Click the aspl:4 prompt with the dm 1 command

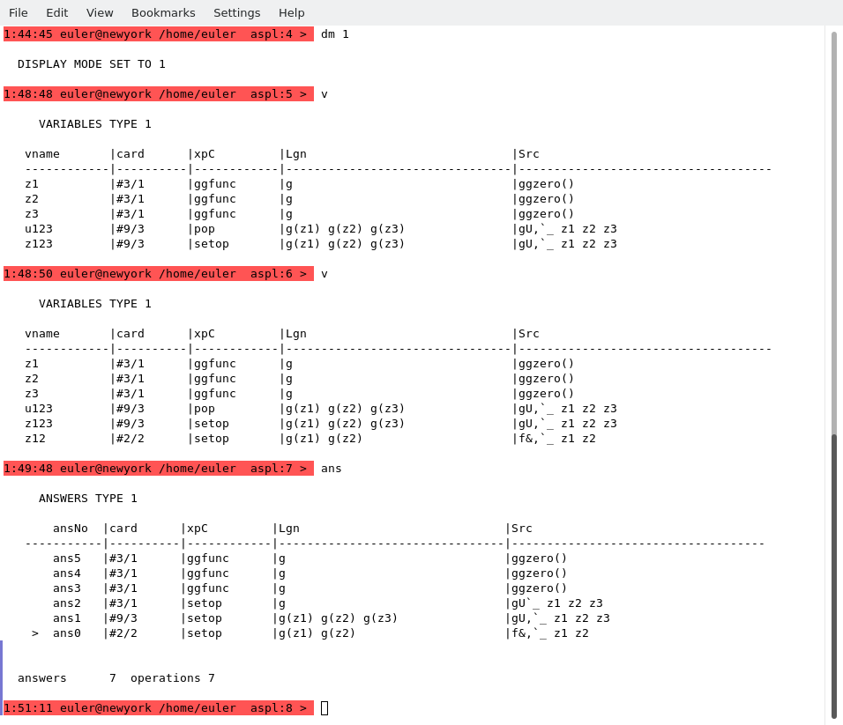tap(159, 34)
